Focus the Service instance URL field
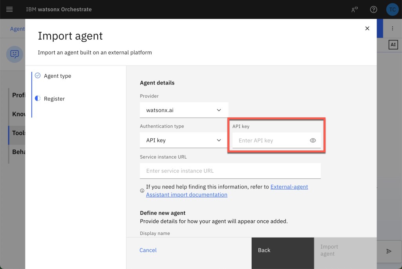Image resolution: width=402 pixels, height=269 pixels. point(230,171)
